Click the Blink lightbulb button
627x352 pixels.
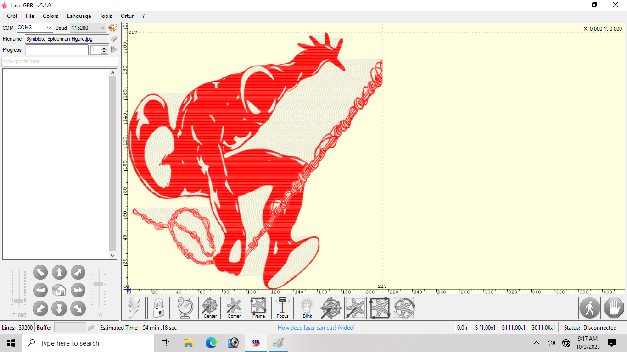pyautogui.click(x=307, y=308)
